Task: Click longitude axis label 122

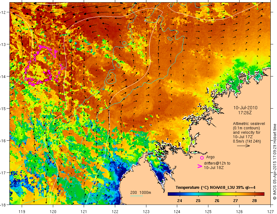Action: (x=115, y=211)
